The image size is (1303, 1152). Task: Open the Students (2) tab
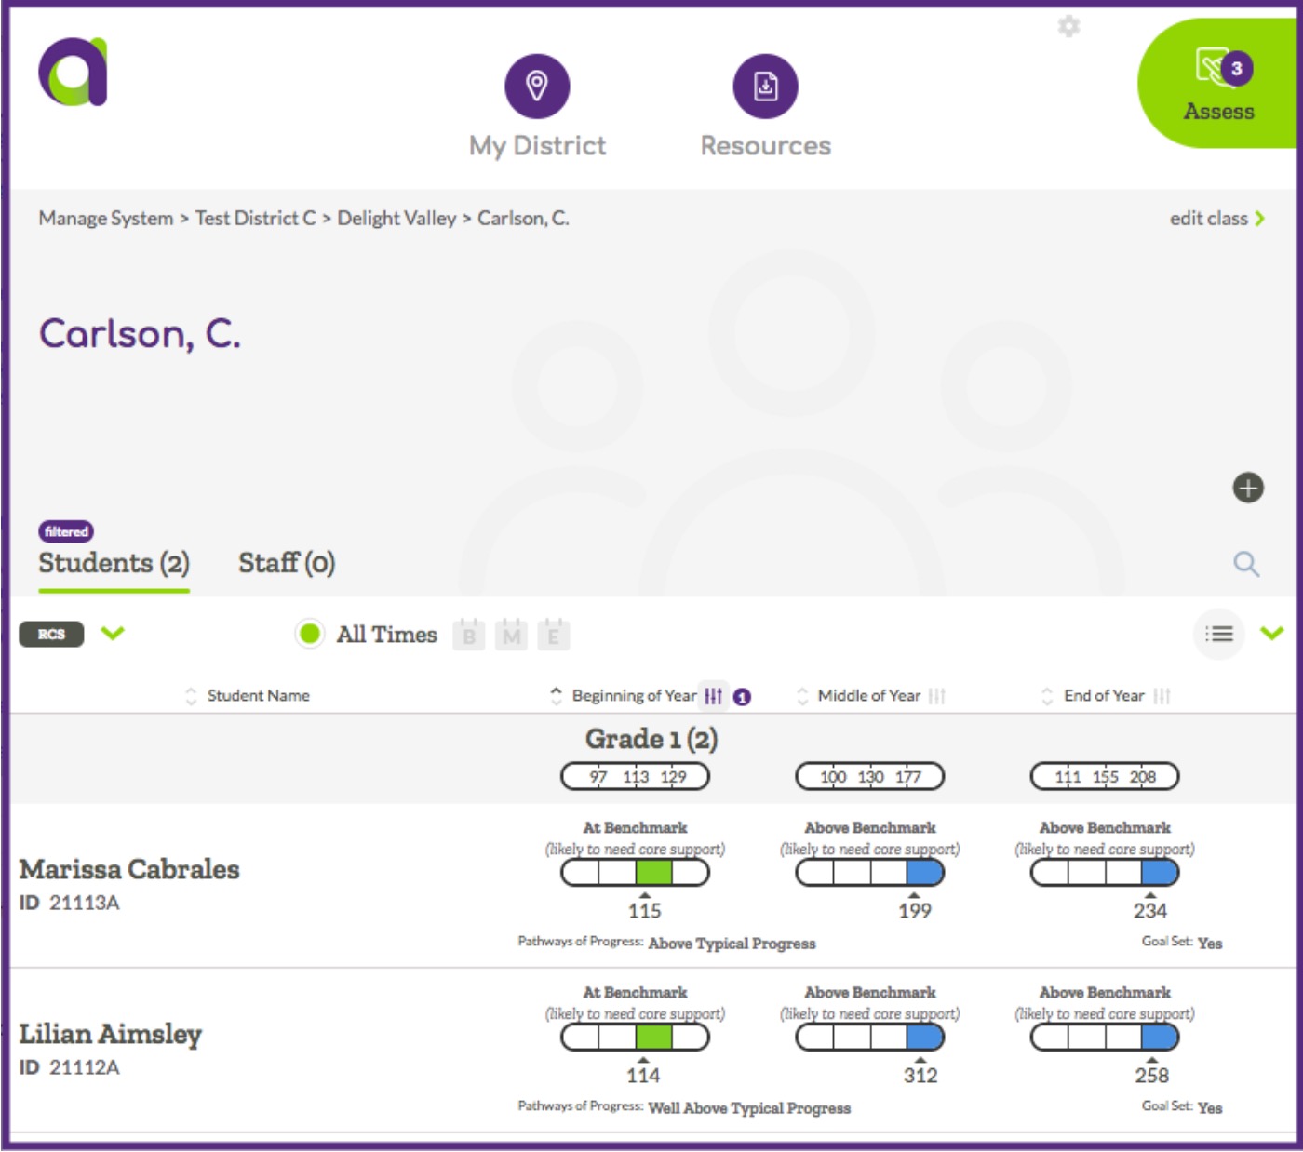pyautogui.click(x=114, y=563)
